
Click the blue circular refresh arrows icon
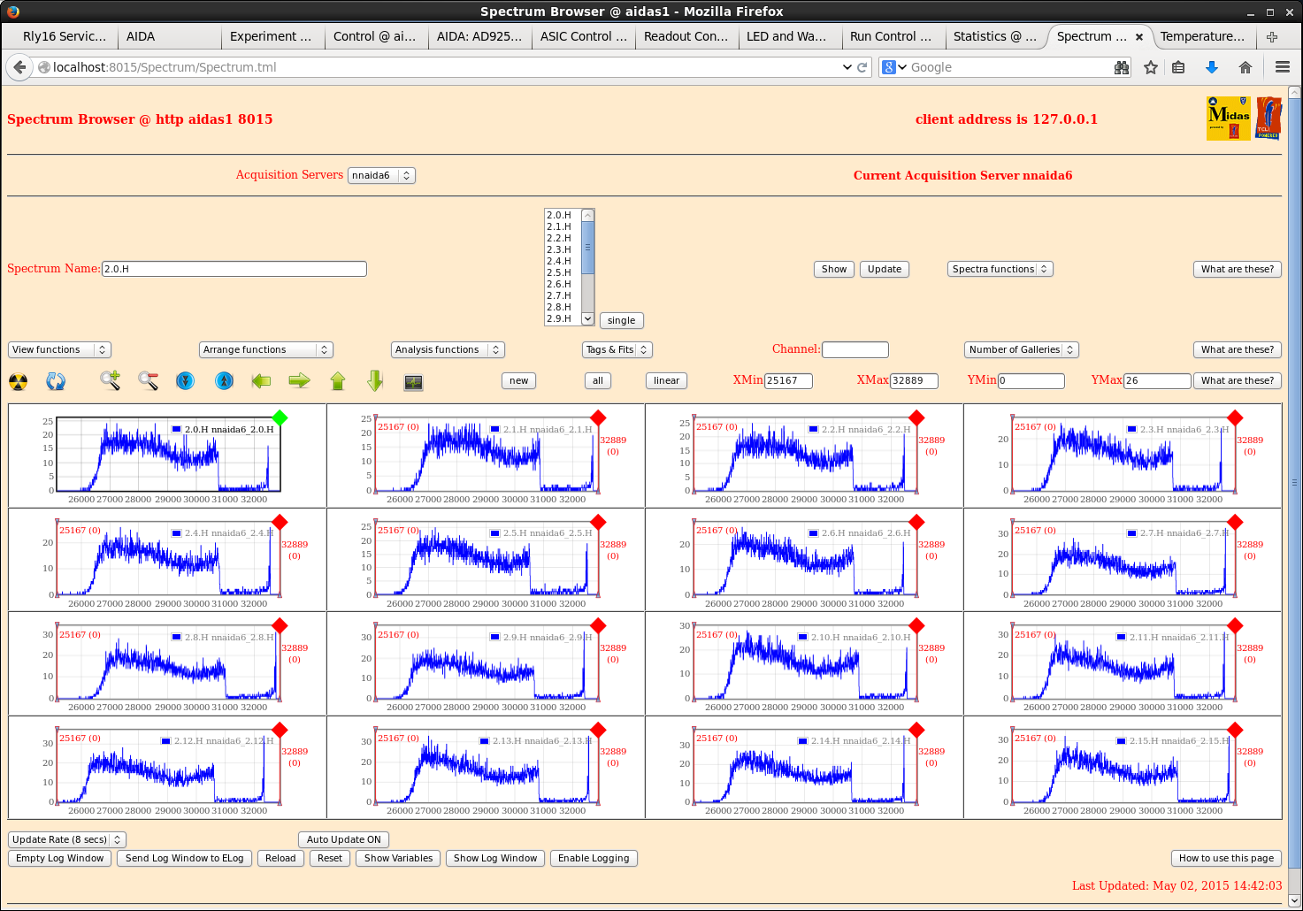[x=56, y=381]
